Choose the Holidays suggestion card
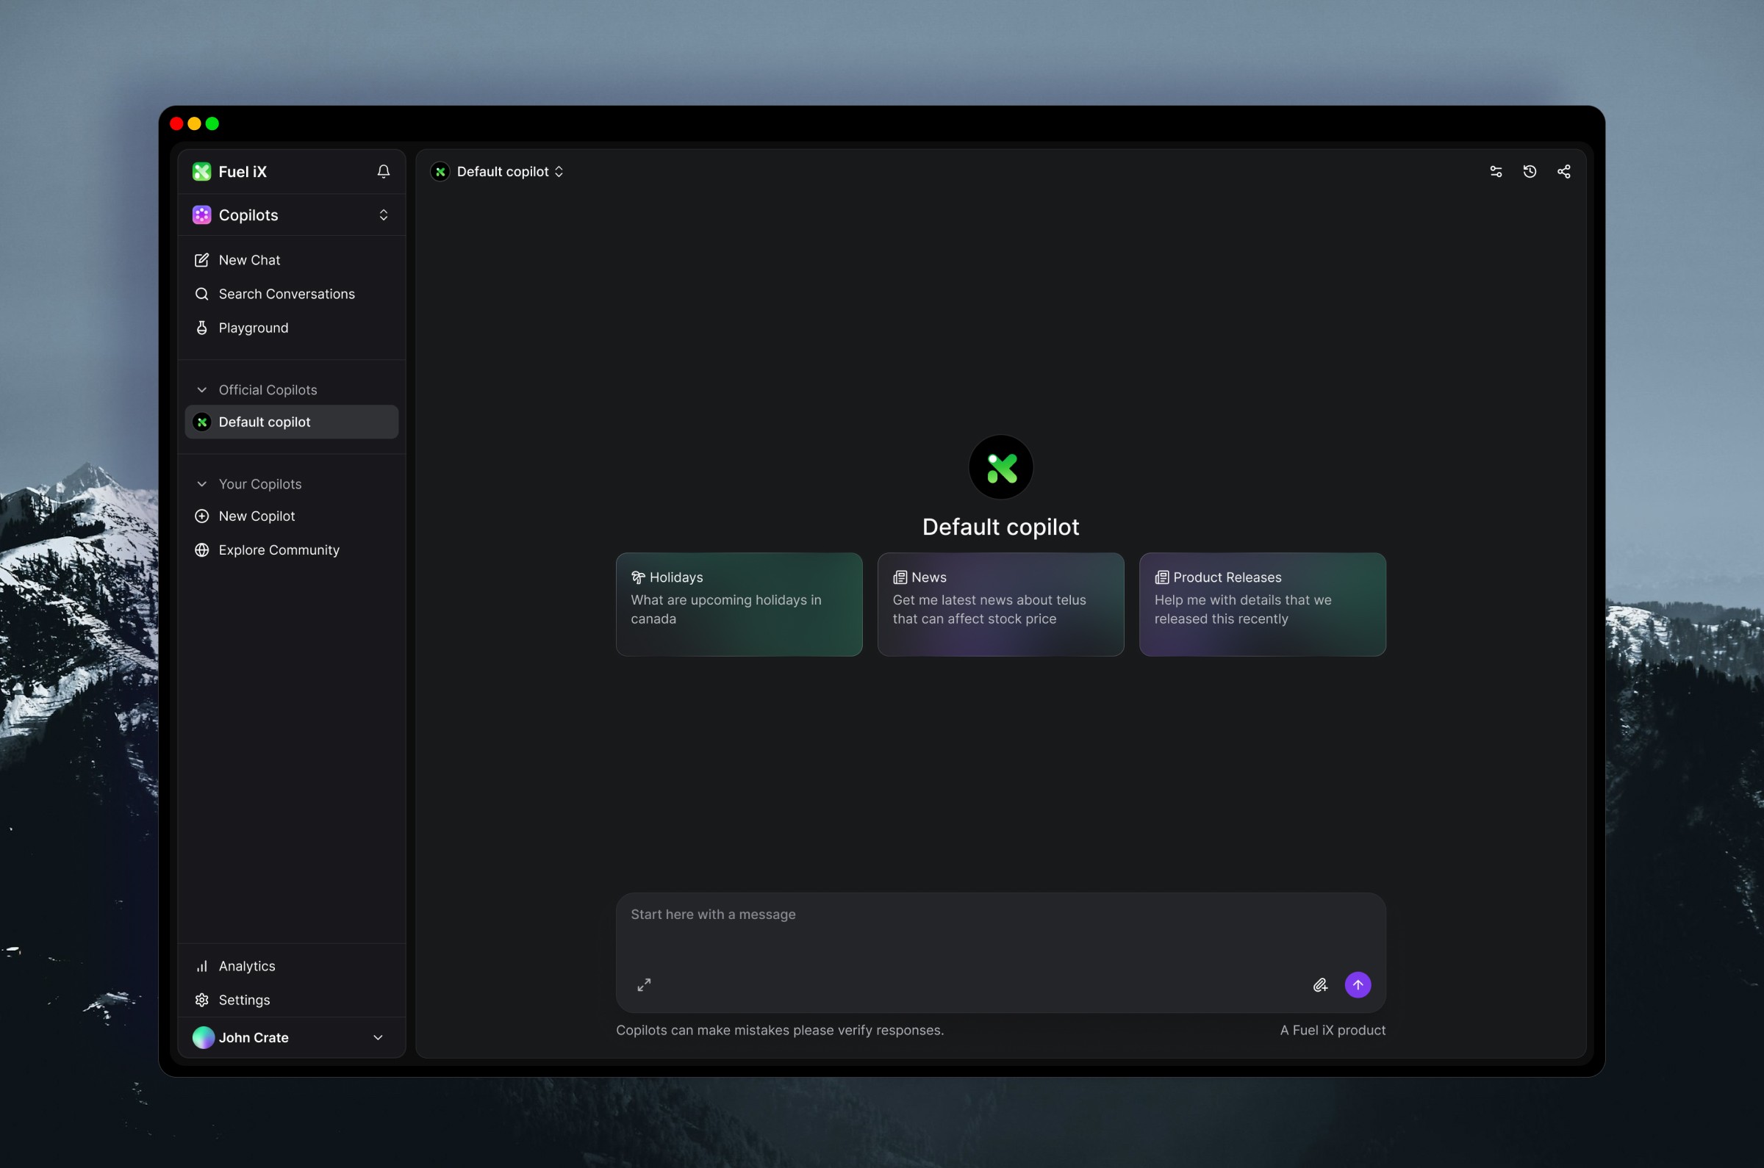Viewport: 1764px width, 1168px height. (x=739, y=604)
